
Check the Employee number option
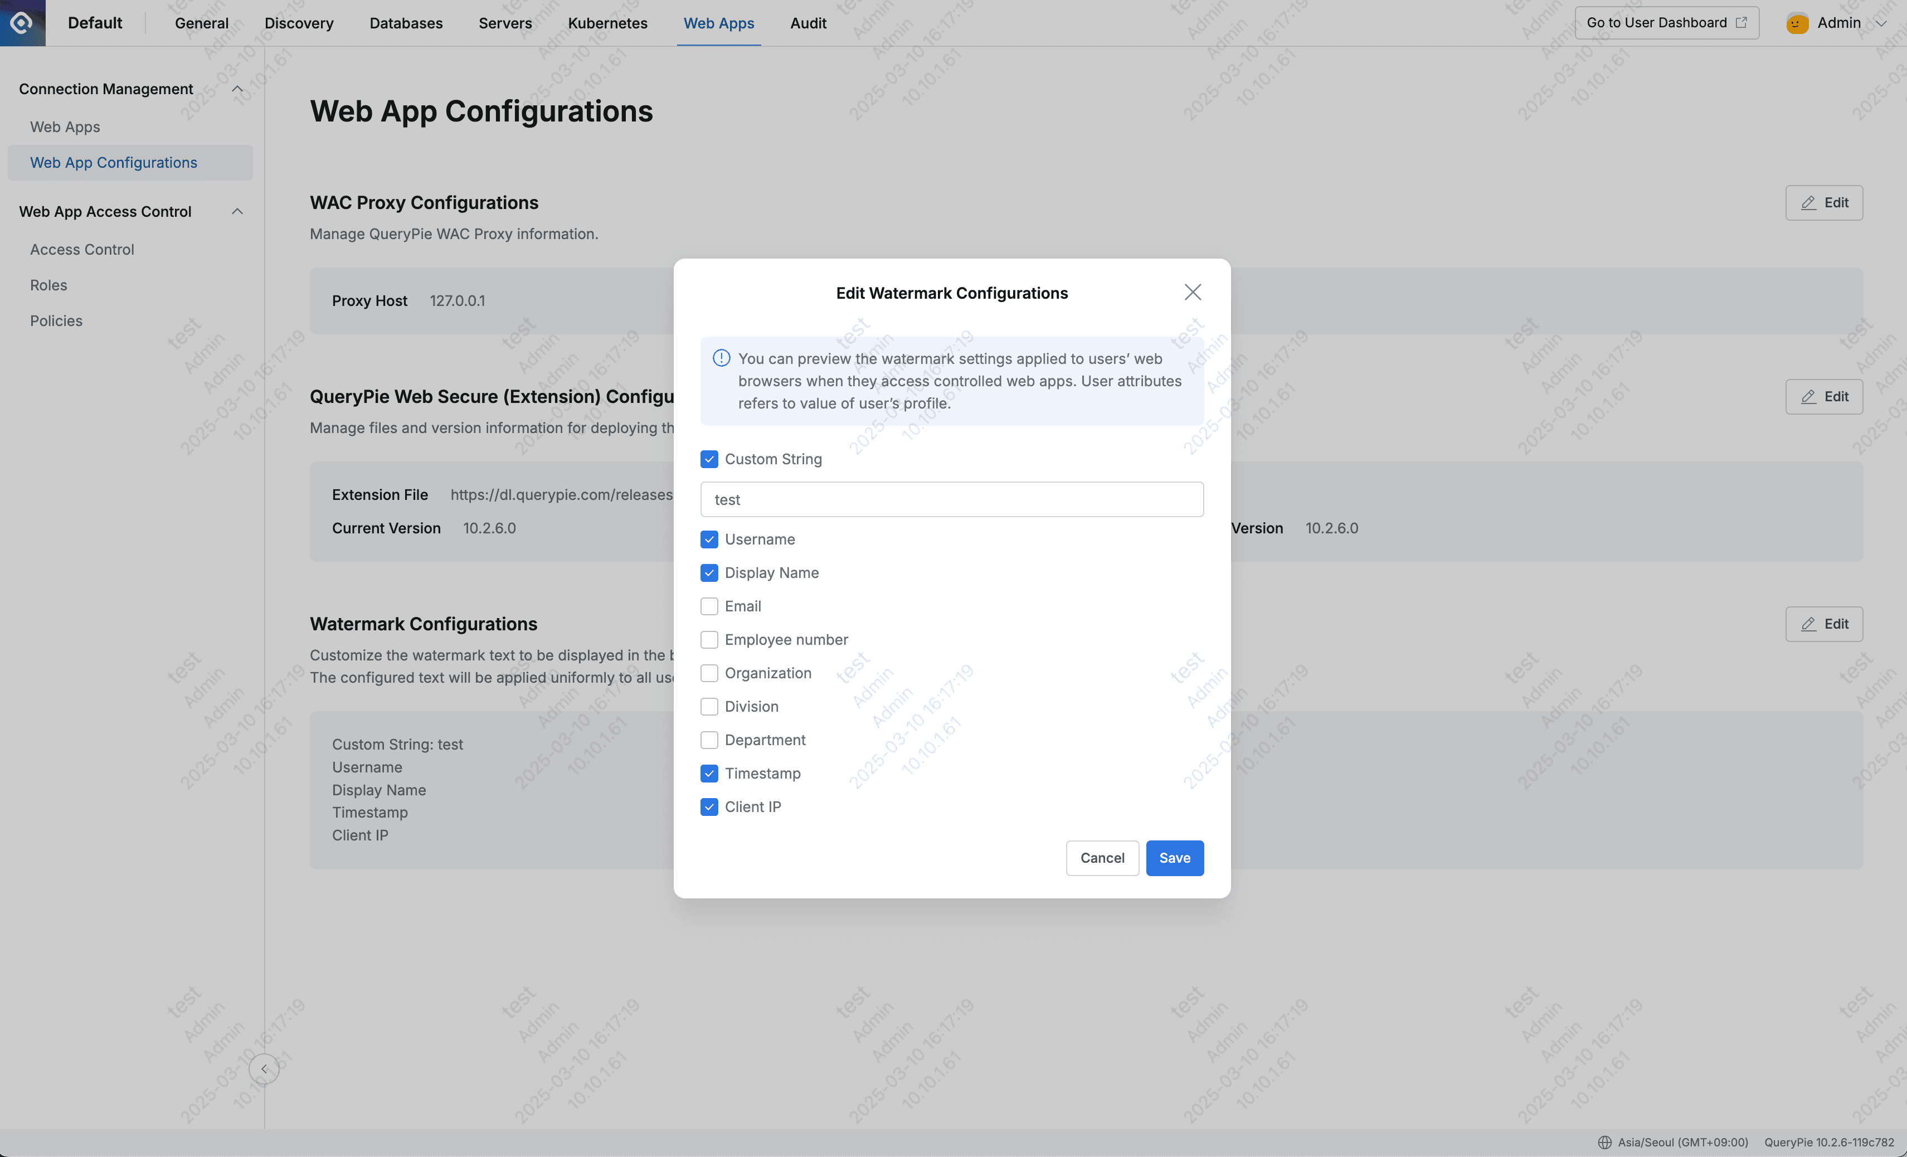[709, 639]
